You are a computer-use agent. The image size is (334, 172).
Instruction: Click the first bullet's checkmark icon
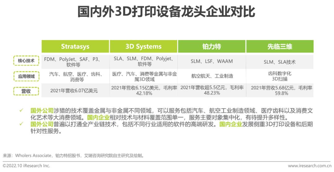click(21, 110)
